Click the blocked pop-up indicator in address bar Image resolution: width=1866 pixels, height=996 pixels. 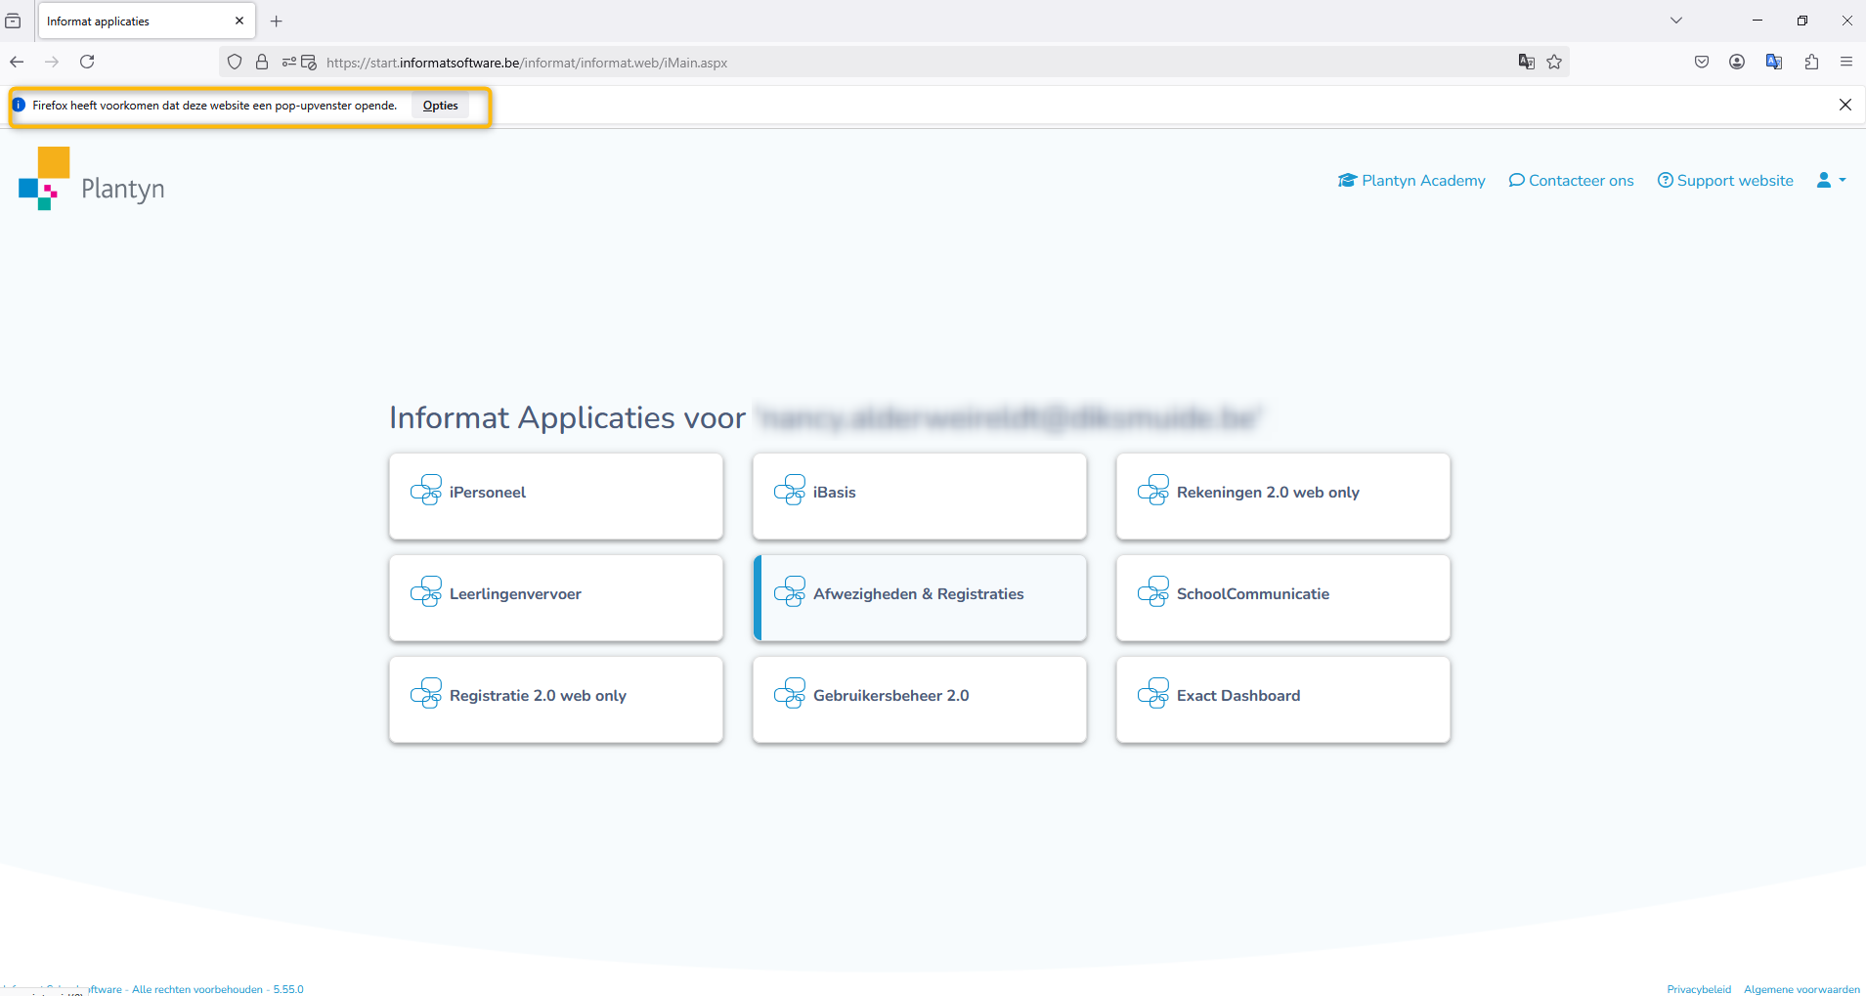tap(309, 62)
